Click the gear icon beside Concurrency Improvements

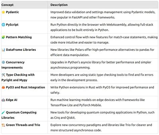point(3,62)
